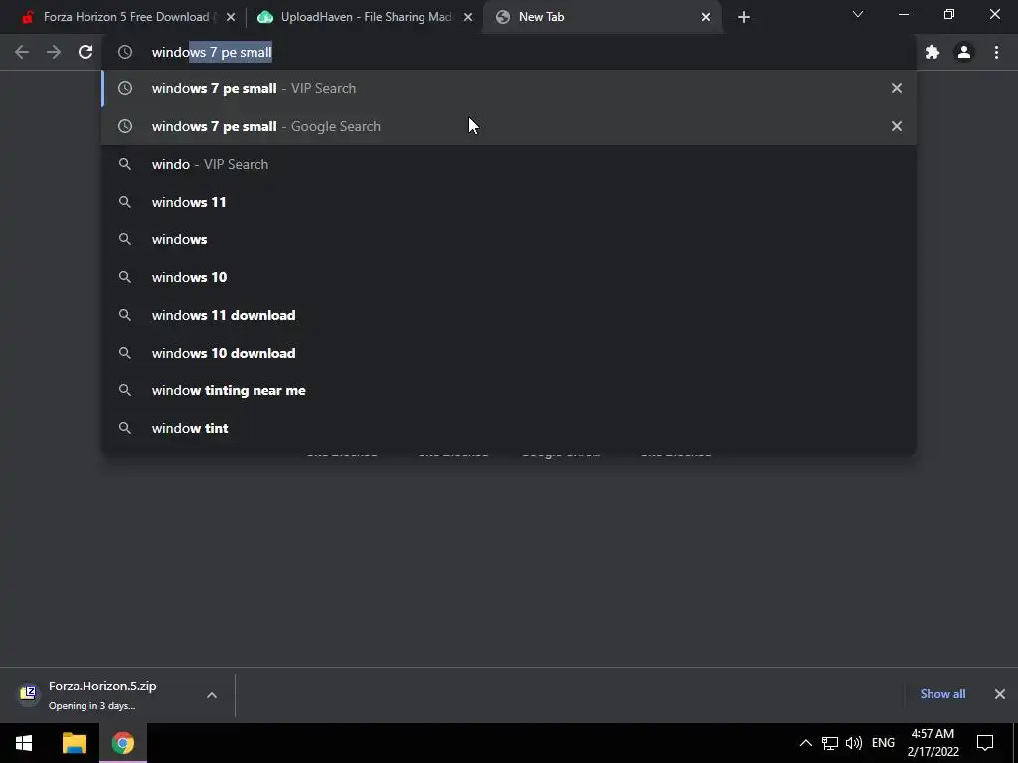Select the 'windows 10' suggestion
This screenshot has height=763, width=1018.
(509, 277)
